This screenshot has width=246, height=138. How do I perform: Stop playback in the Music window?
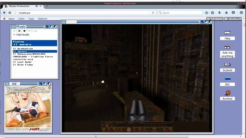click(x=24, y=31)
